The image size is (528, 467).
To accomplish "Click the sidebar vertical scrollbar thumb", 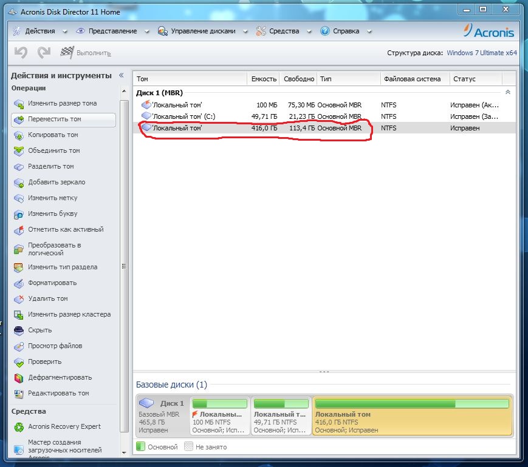I will click(x=124, y=266).
